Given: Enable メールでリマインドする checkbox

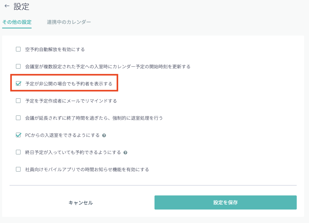Looking at the screenshot, I should pos(18,100).
